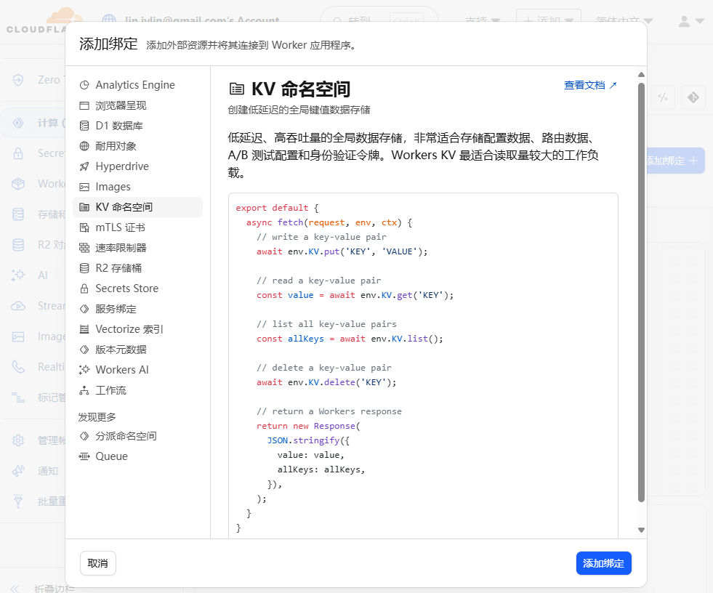Click the blue 添加绑定 button in dialog
Screen dimensions: 713x593
click(603, 563)
